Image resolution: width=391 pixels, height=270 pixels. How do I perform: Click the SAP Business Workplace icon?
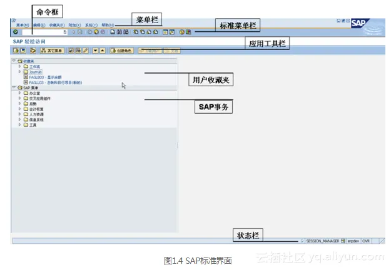point(33,51)
